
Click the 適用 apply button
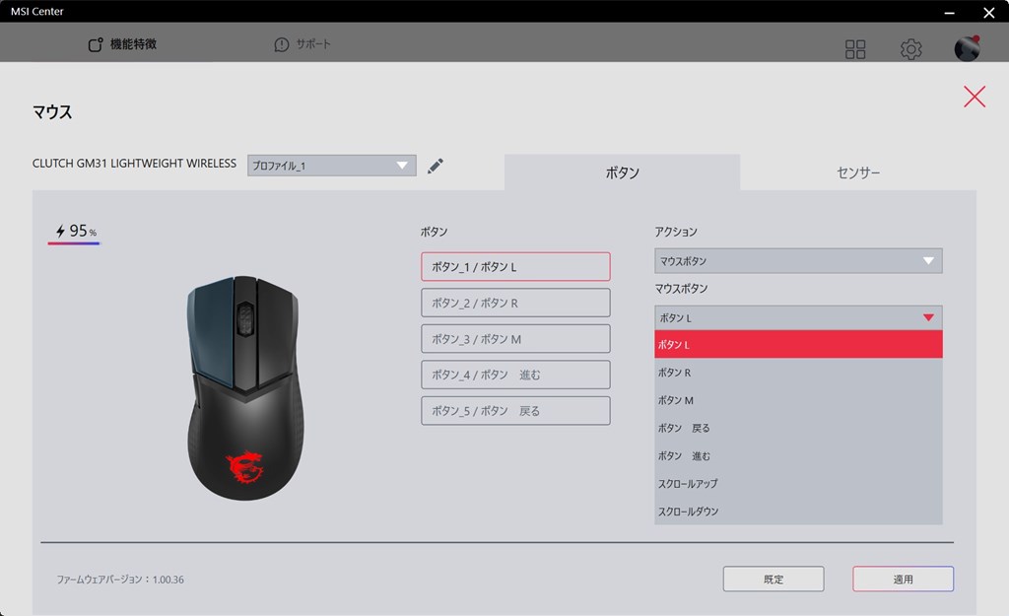[x=903, y=579]
